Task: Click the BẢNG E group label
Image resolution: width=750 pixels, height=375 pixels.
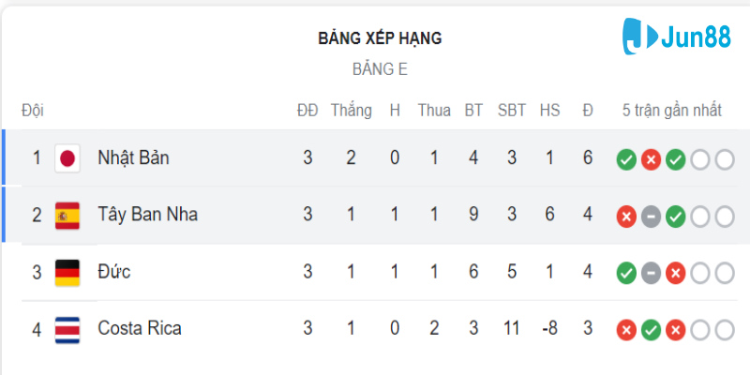Action: click(x=380, y=69)
